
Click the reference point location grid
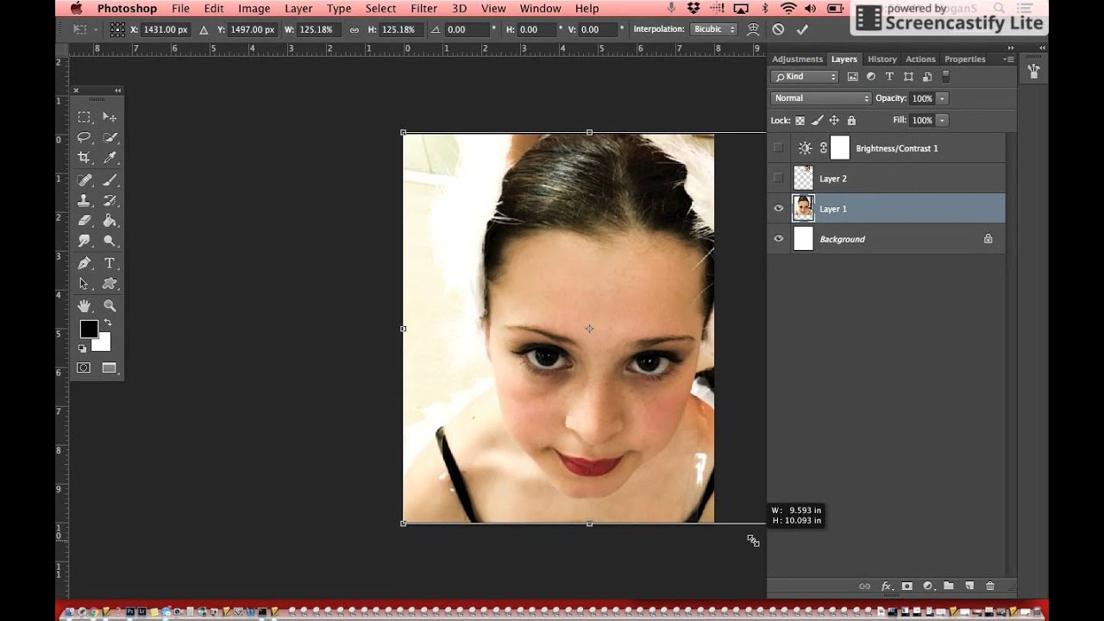117,29
